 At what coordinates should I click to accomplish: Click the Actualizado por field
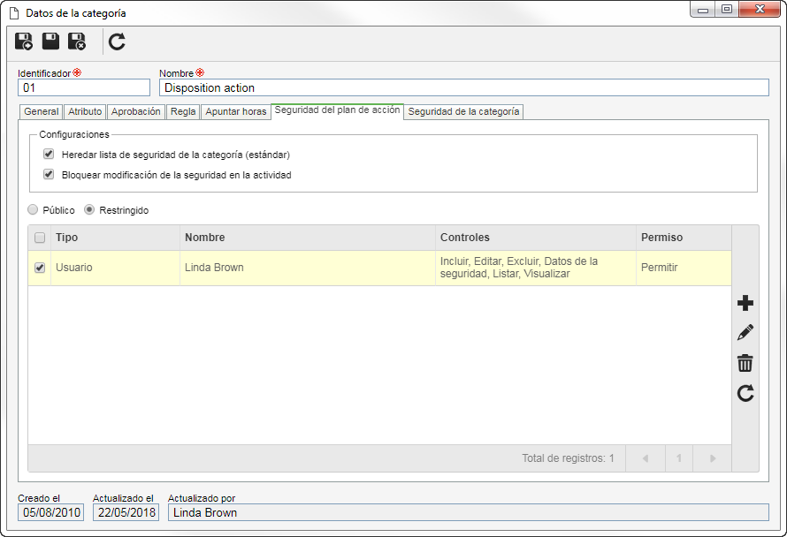469,512
